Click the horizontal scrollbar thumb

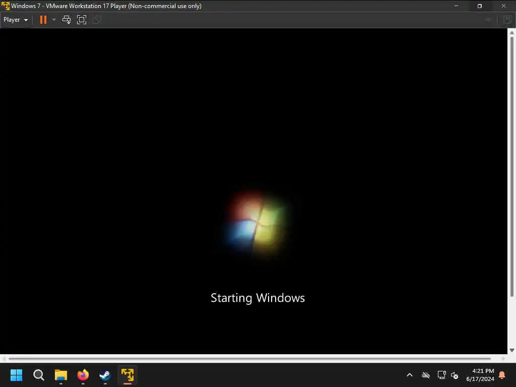(x=249, y=358)
